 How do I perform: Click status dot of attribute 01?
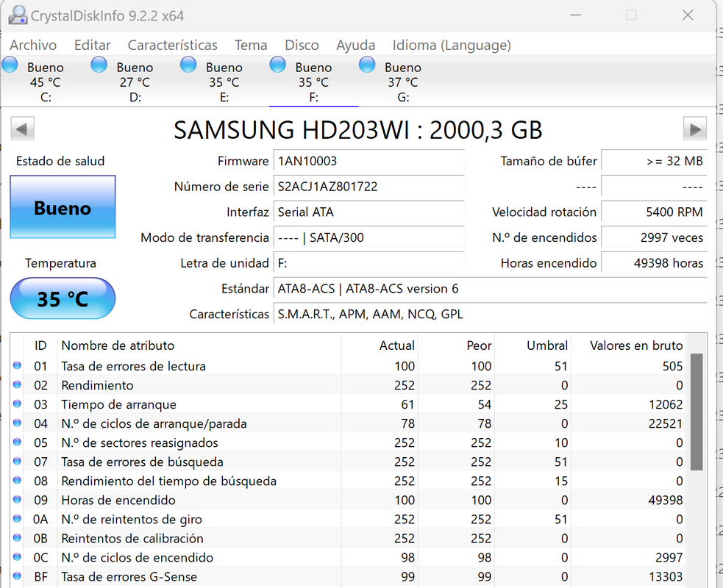pos(17,365)
